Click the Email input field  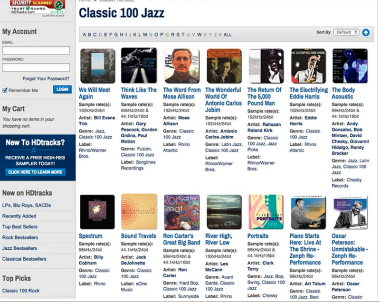click(36, 50)
